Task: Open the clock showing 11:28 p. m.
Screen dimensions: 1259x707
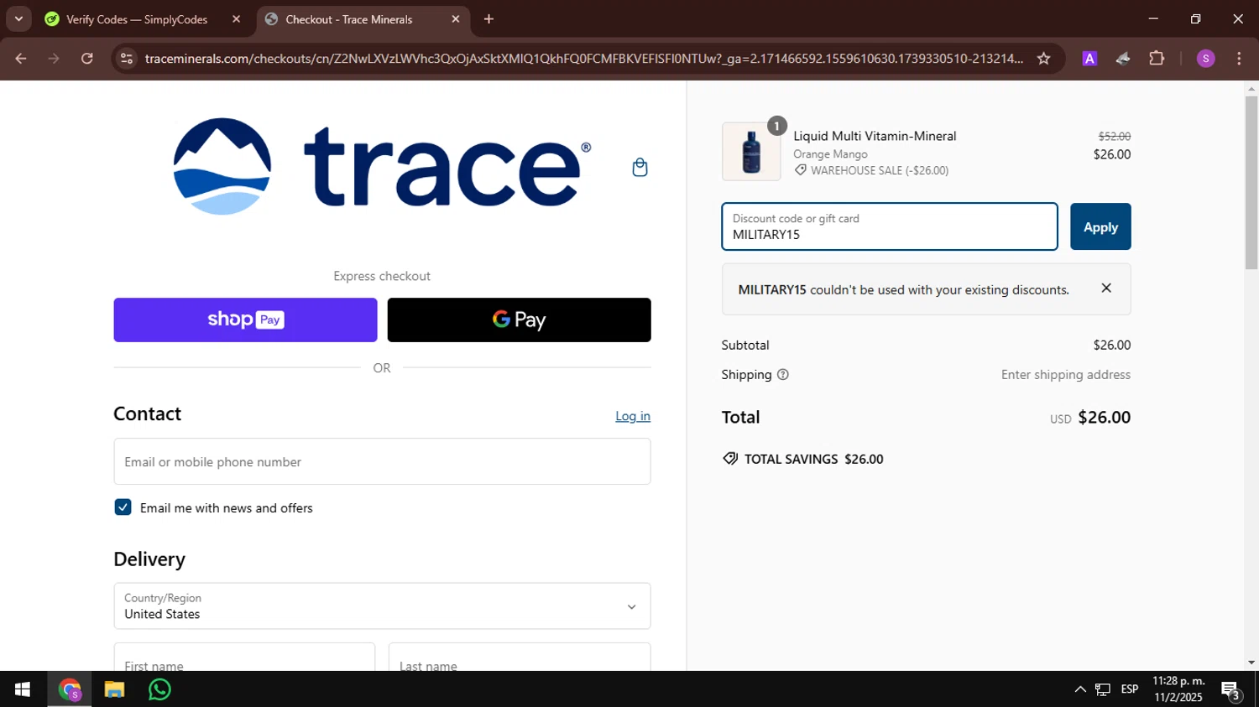Action: point(1178,689)
